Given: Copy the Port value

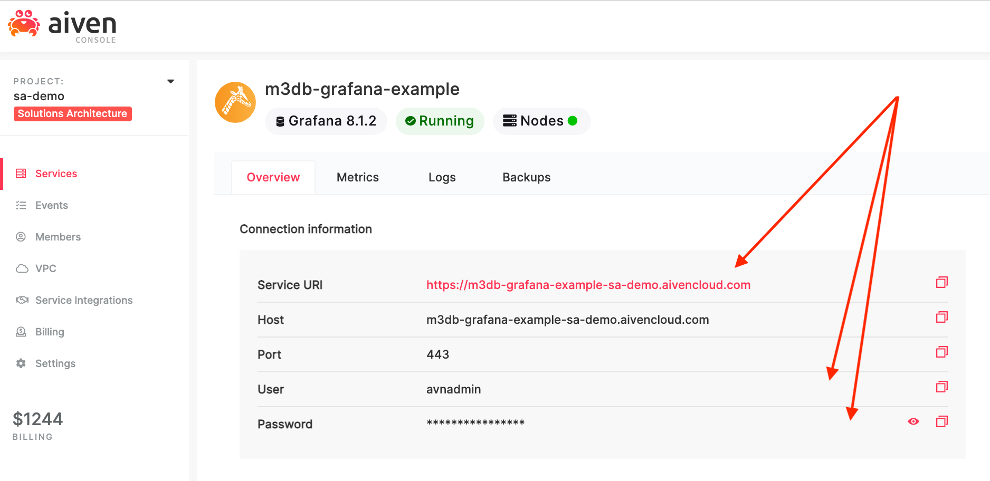Looking at the screenshot, I should coord(942,352).
